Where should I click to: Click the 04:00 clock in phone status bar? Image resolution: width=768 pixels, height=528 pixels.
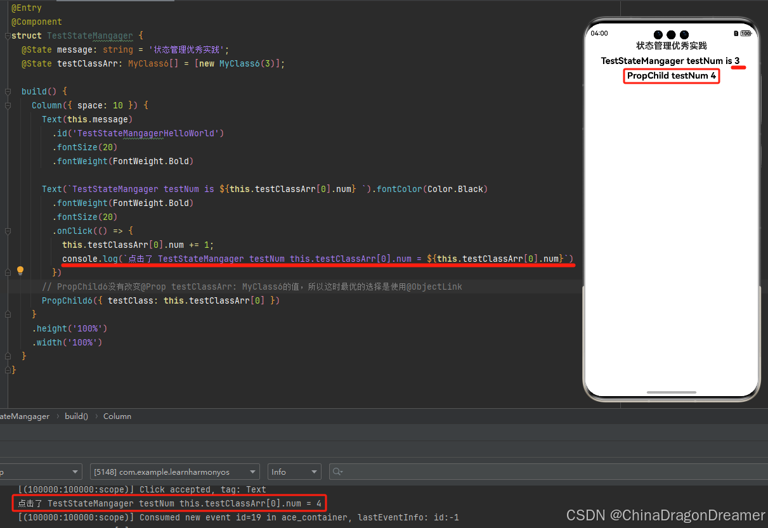[599, 34]
